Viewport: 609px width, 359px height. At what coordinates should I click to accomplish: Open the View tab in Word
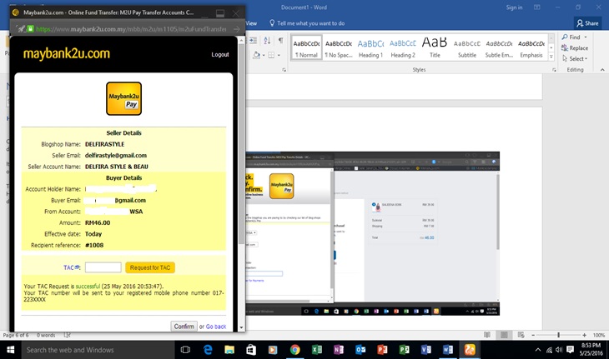coord(251,23)
